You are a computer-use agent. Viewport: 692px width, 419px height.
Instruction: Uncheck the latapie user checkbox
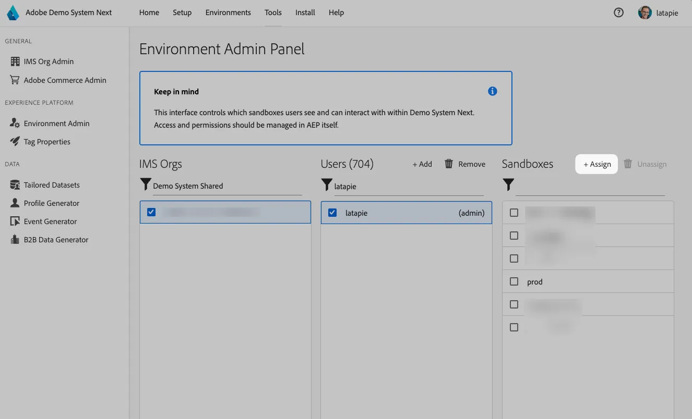point(332,213)
